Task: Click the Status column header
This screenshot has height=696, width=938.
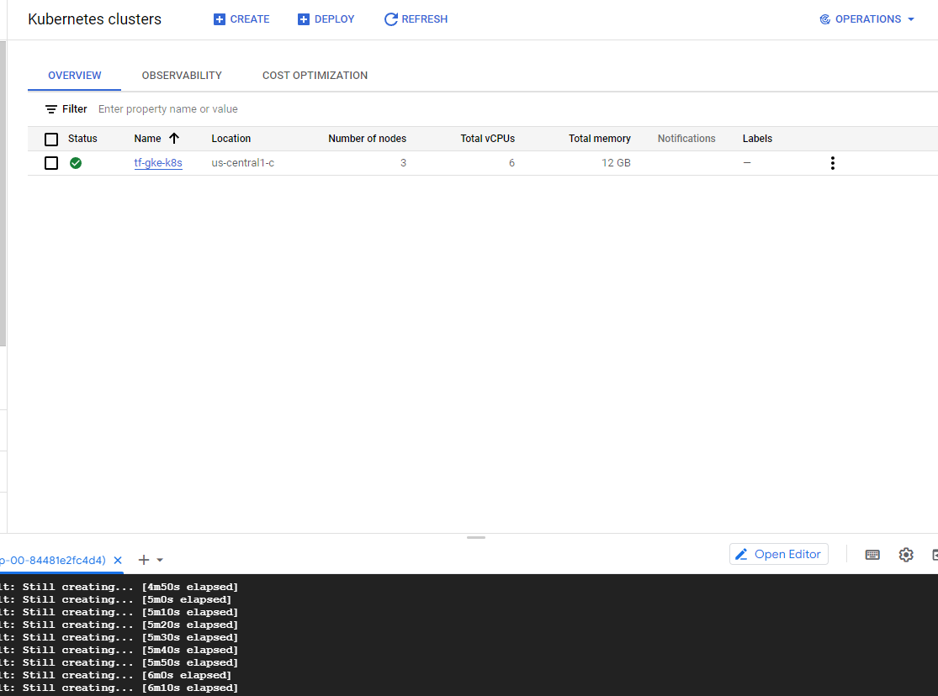Action: (x=82, y=138)
